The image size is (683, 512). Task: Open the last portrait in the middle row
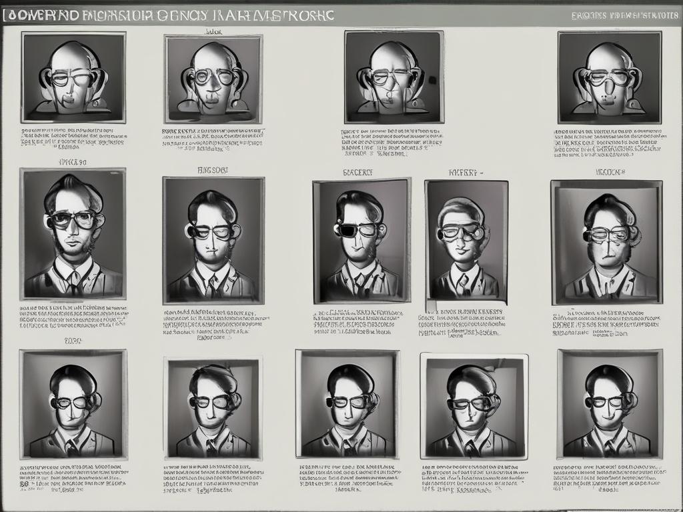click(606, 241)
